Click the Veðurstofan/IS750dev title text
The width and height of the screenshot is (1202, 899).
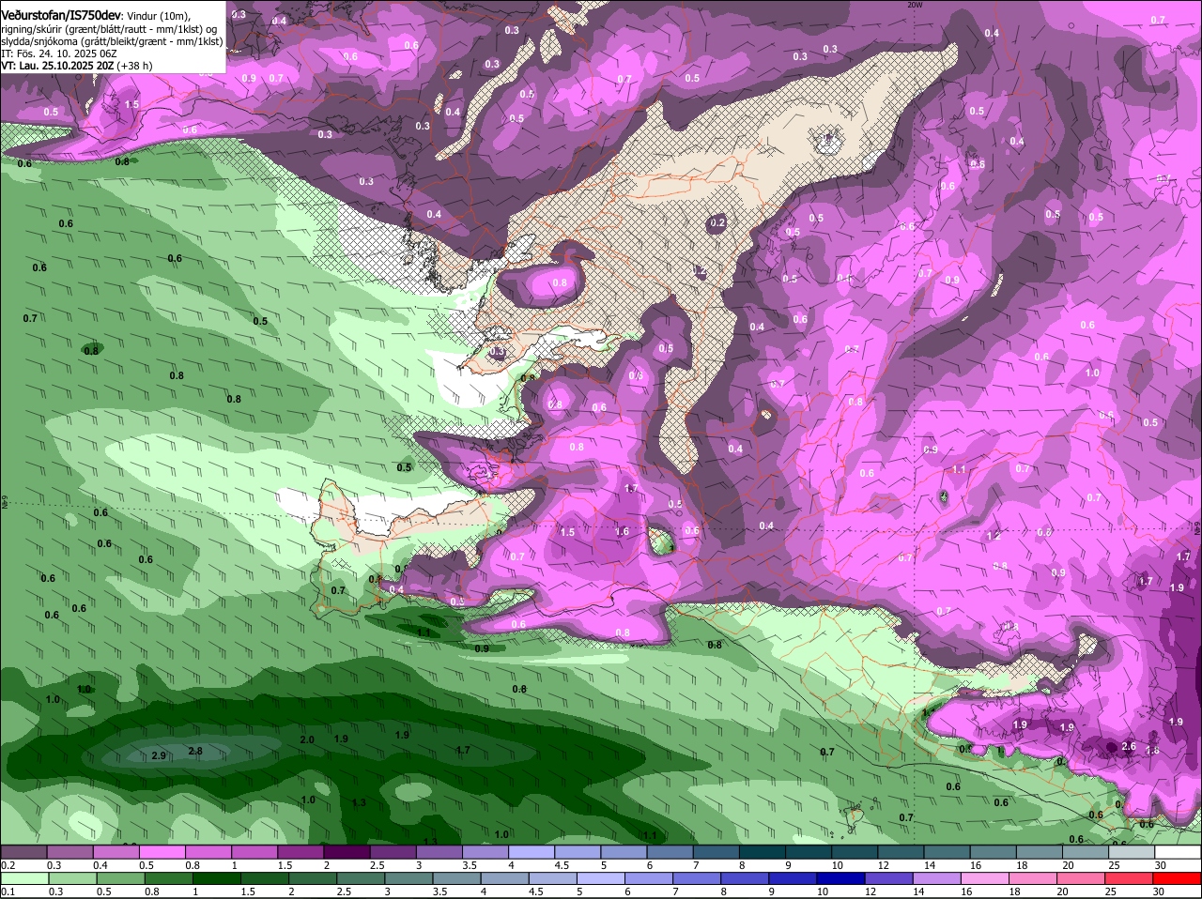pyautogui.click(x=61, y=16)
